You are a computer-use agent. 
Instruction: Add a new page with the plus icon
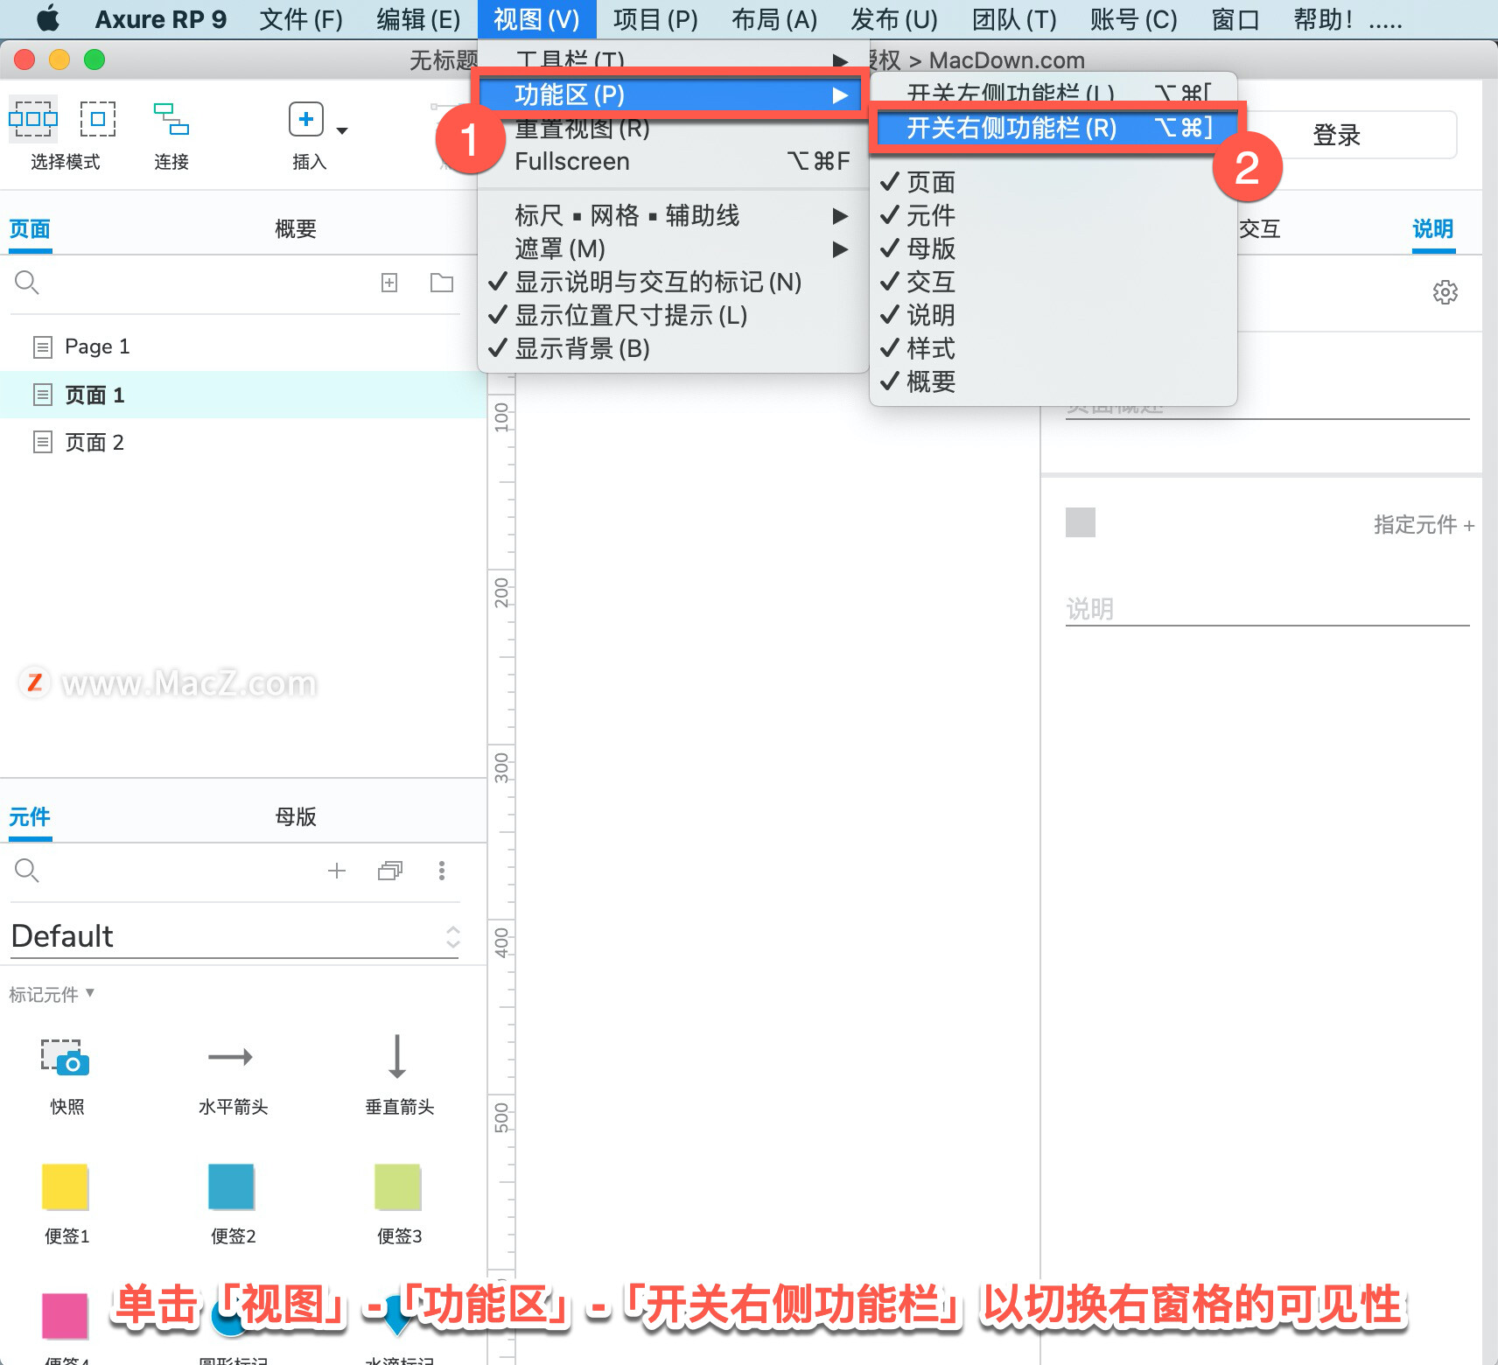click(x=389, y=283)
